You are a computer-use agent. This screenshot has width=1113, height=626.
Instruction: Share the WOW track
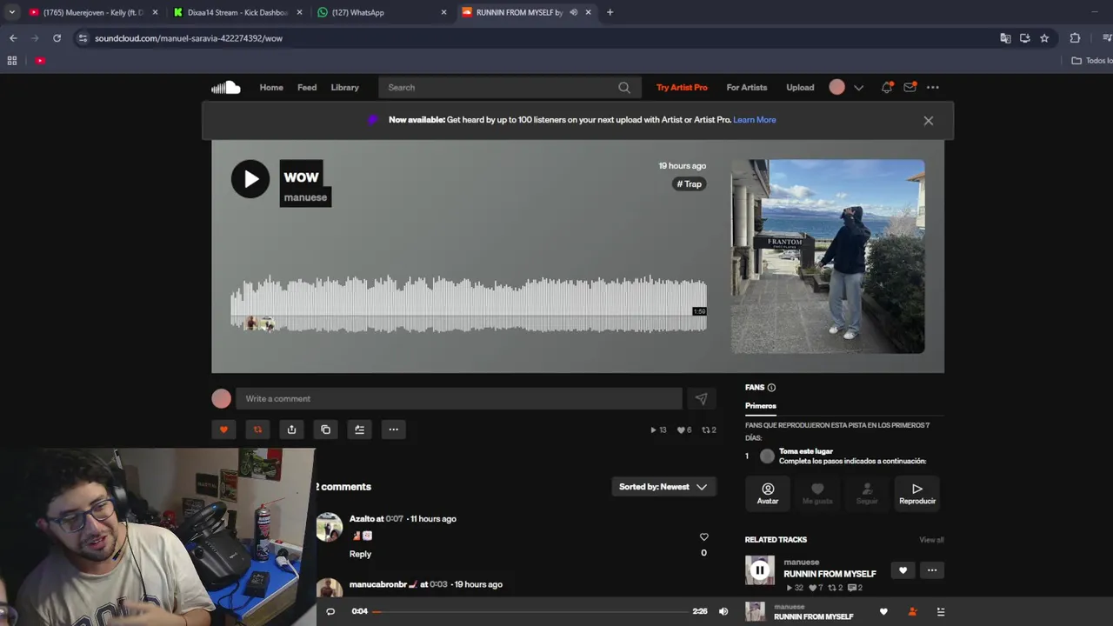pos(291,430)
